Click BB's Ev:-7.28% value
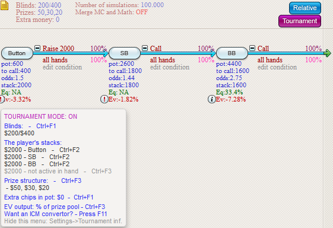Viewport: 333px width, 228px height. (231, 99)
